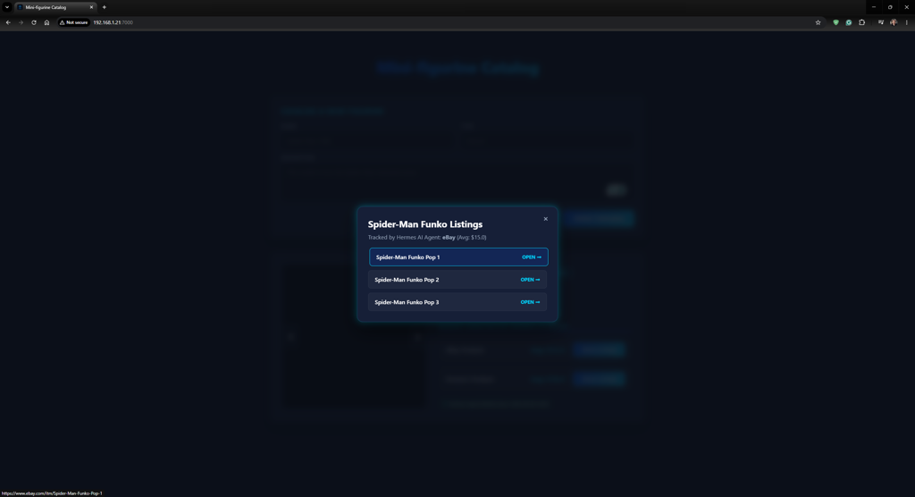Open the tab search dropdown arrow
This screenshot has height=497, width=915.
7,7
